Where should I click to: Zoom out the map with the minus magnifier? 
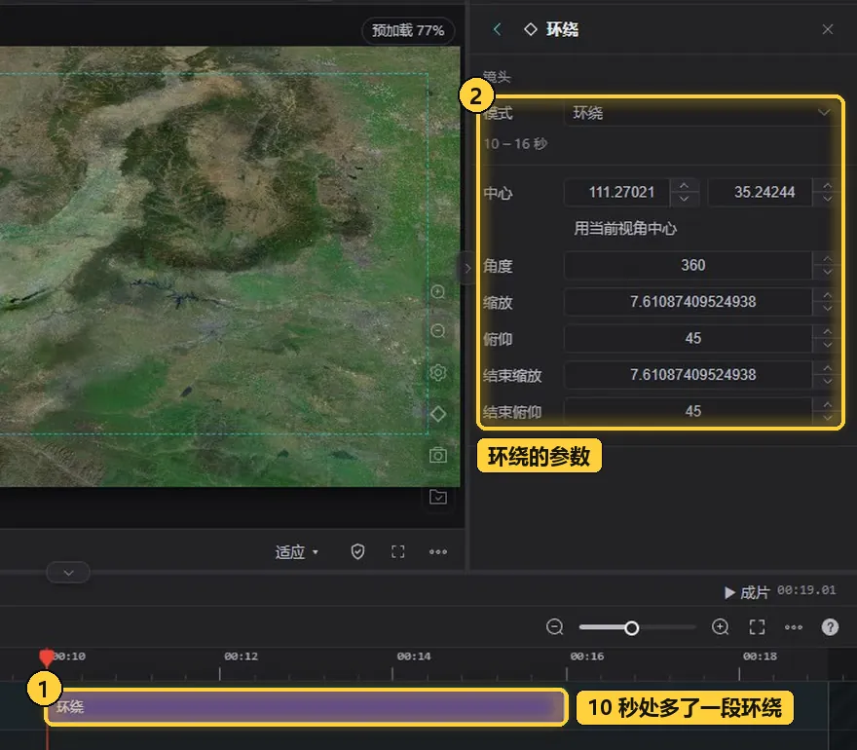(438, 331)
